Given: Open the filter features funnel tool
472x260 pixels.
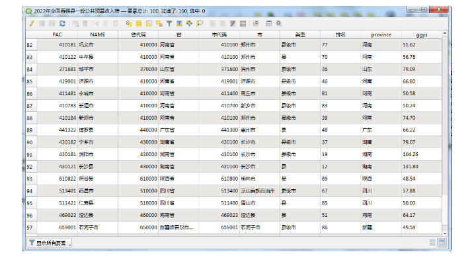Looking at the screenshot, I should tap(169, 24).
